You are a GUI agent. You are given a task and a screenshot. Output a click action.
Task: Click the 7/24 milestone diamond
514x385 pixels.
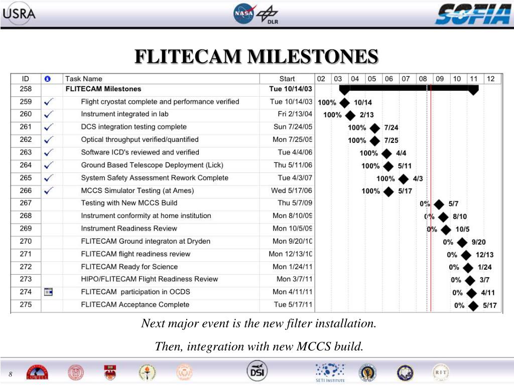click(374, 128)
